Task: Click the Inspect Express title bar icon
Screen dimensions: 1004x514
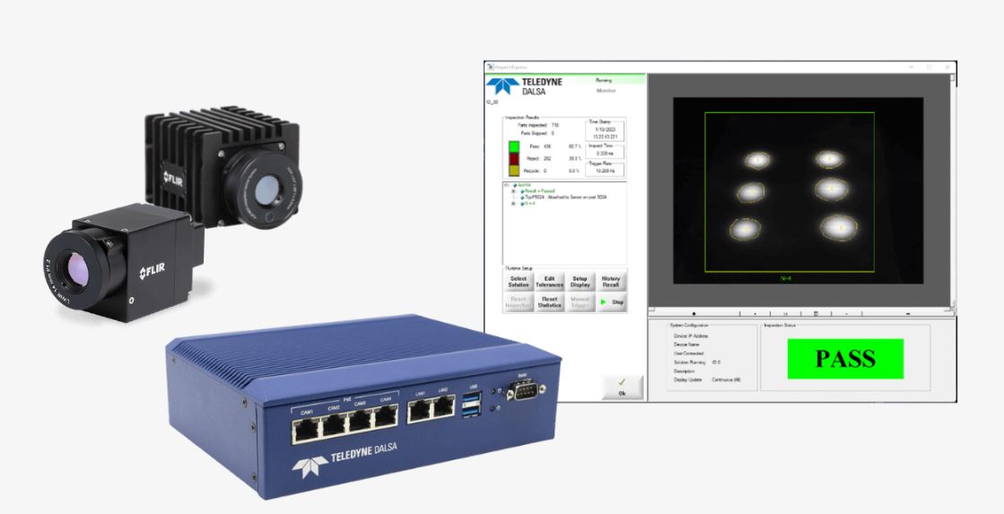Action: click(491, 66)
